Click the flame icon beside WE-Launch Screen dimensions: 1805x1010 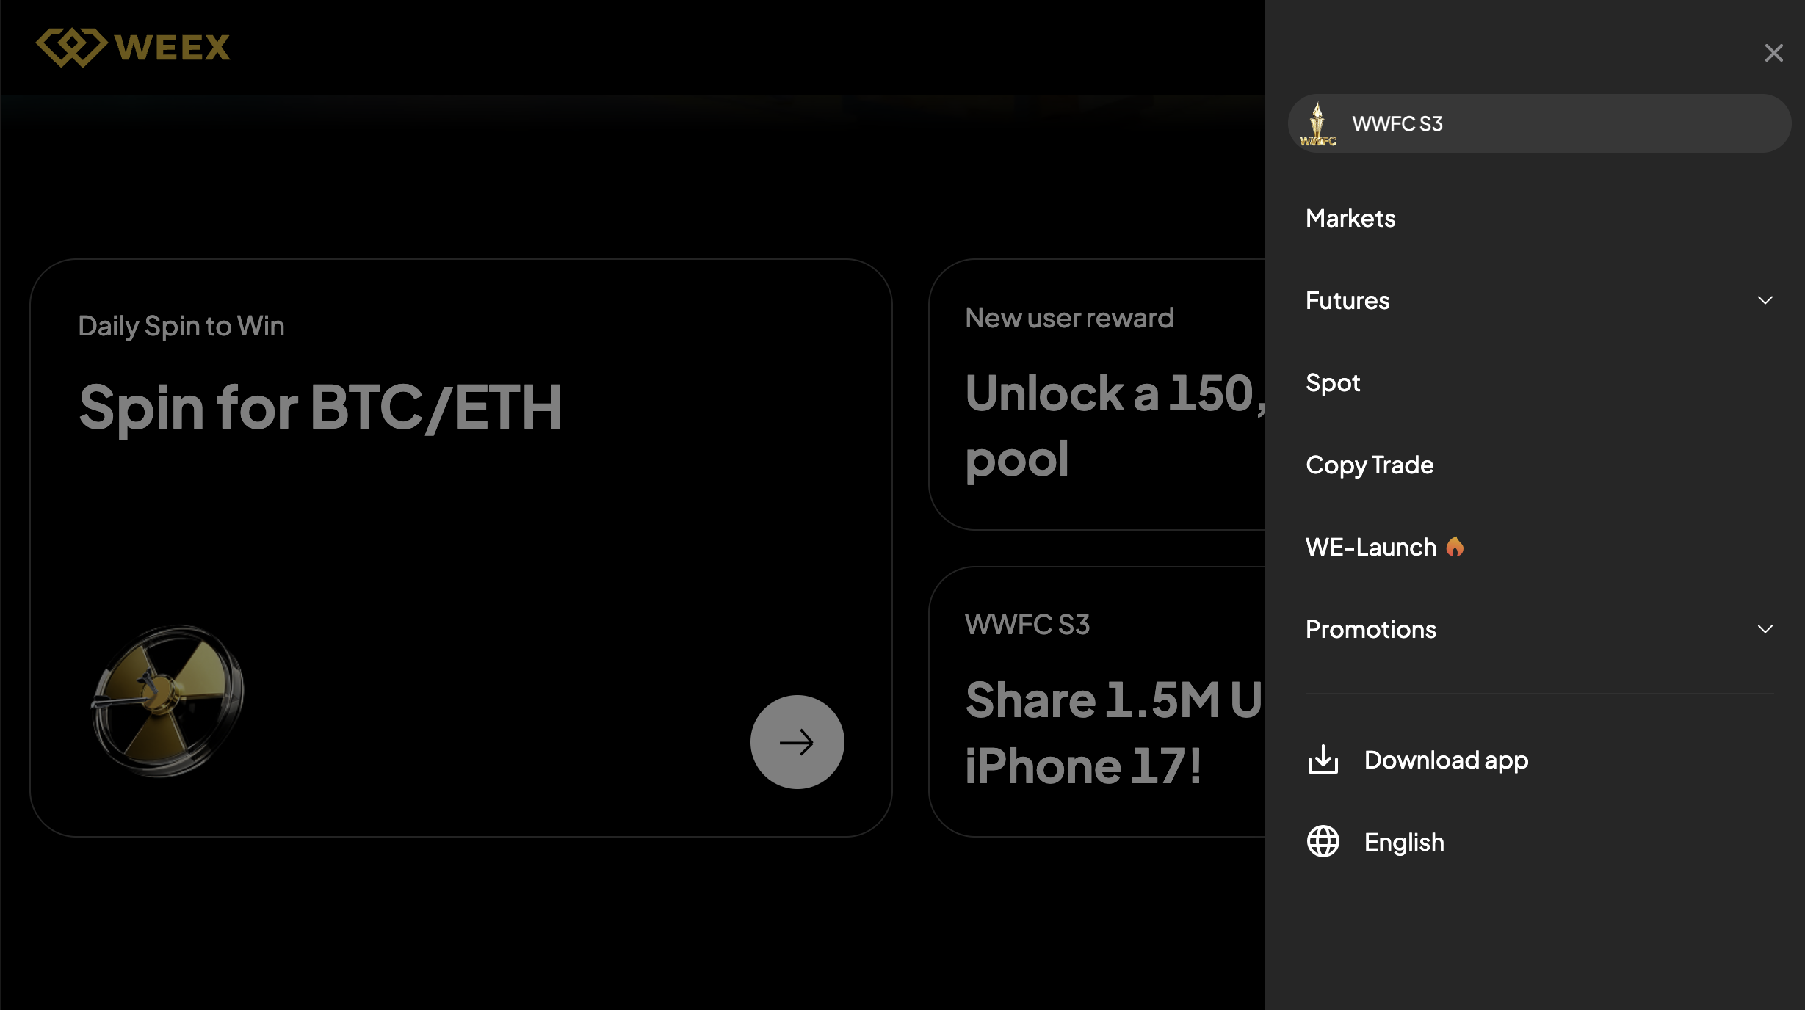click(1455, 547)
